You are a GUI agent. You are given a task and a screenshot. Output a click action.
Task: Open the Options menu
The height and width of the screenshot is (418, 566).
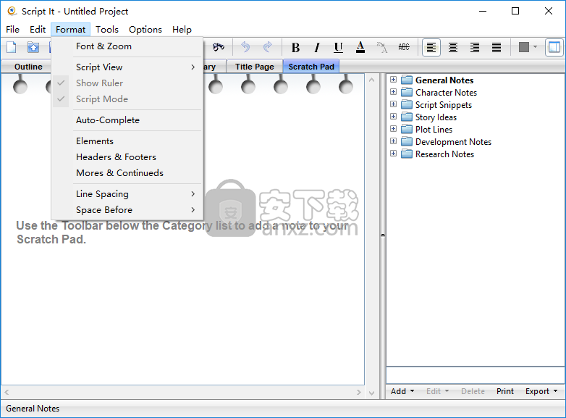145,29
